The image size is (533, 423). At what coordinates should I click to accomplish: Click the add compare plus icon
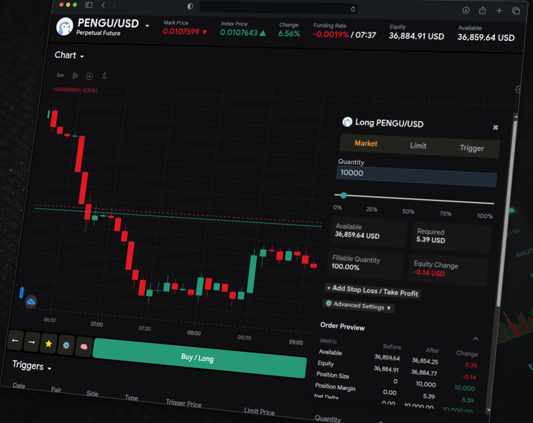coord(89,76)
